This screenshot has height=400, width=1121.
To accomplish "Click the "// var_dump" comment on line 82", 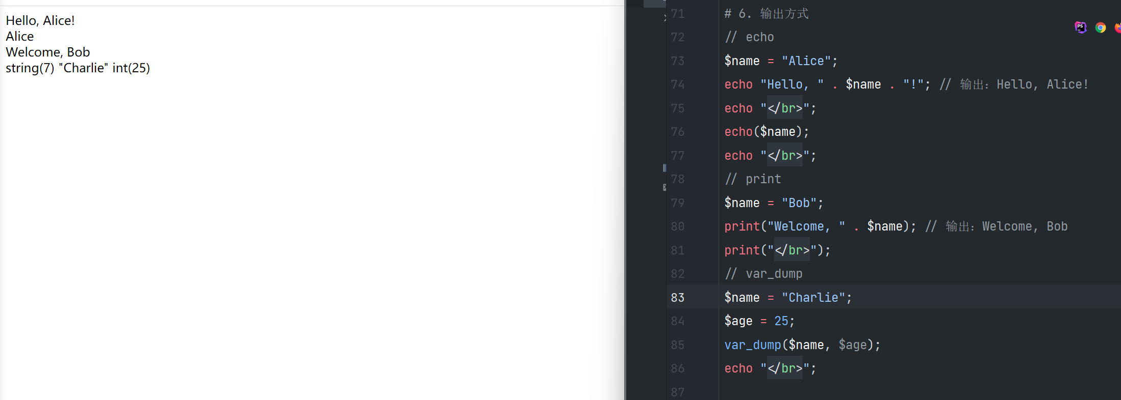I will pos(763,274).
